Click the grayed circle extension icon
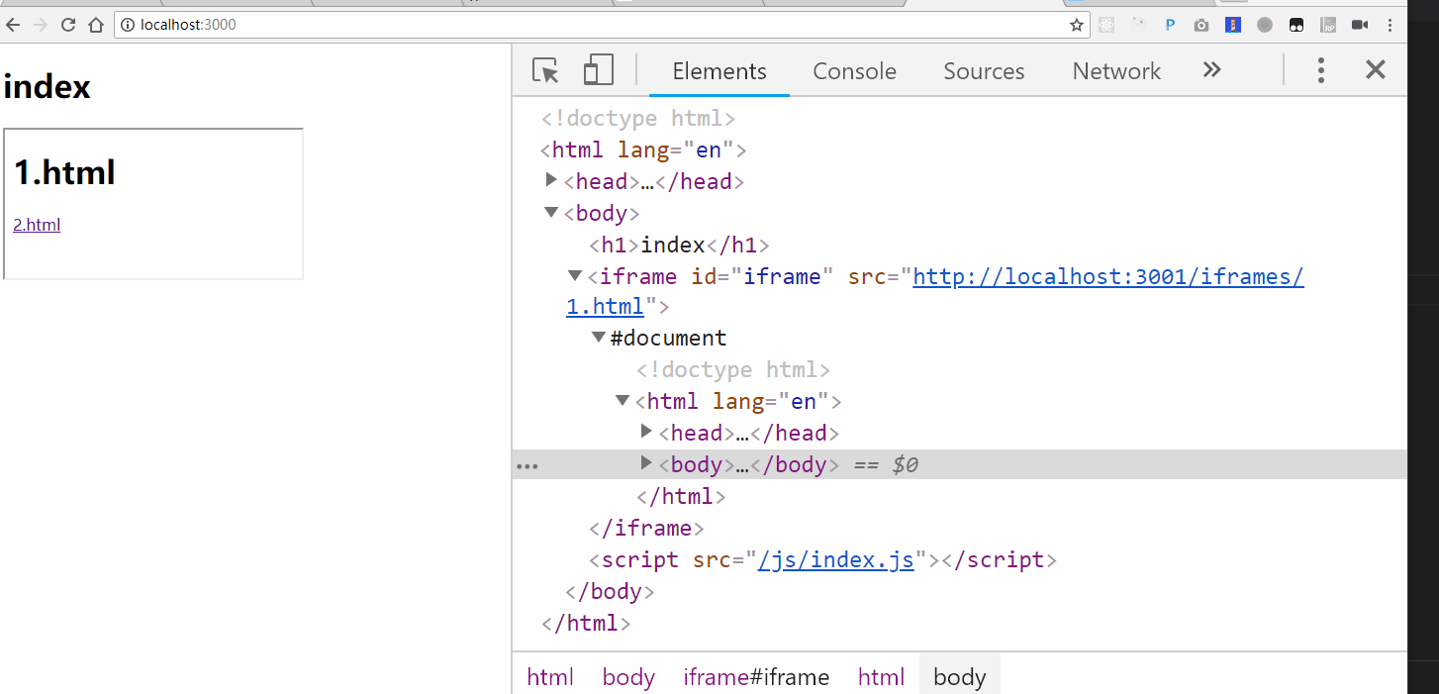The width and height of the screenshot is (1439, 694). coord(1265,25)
